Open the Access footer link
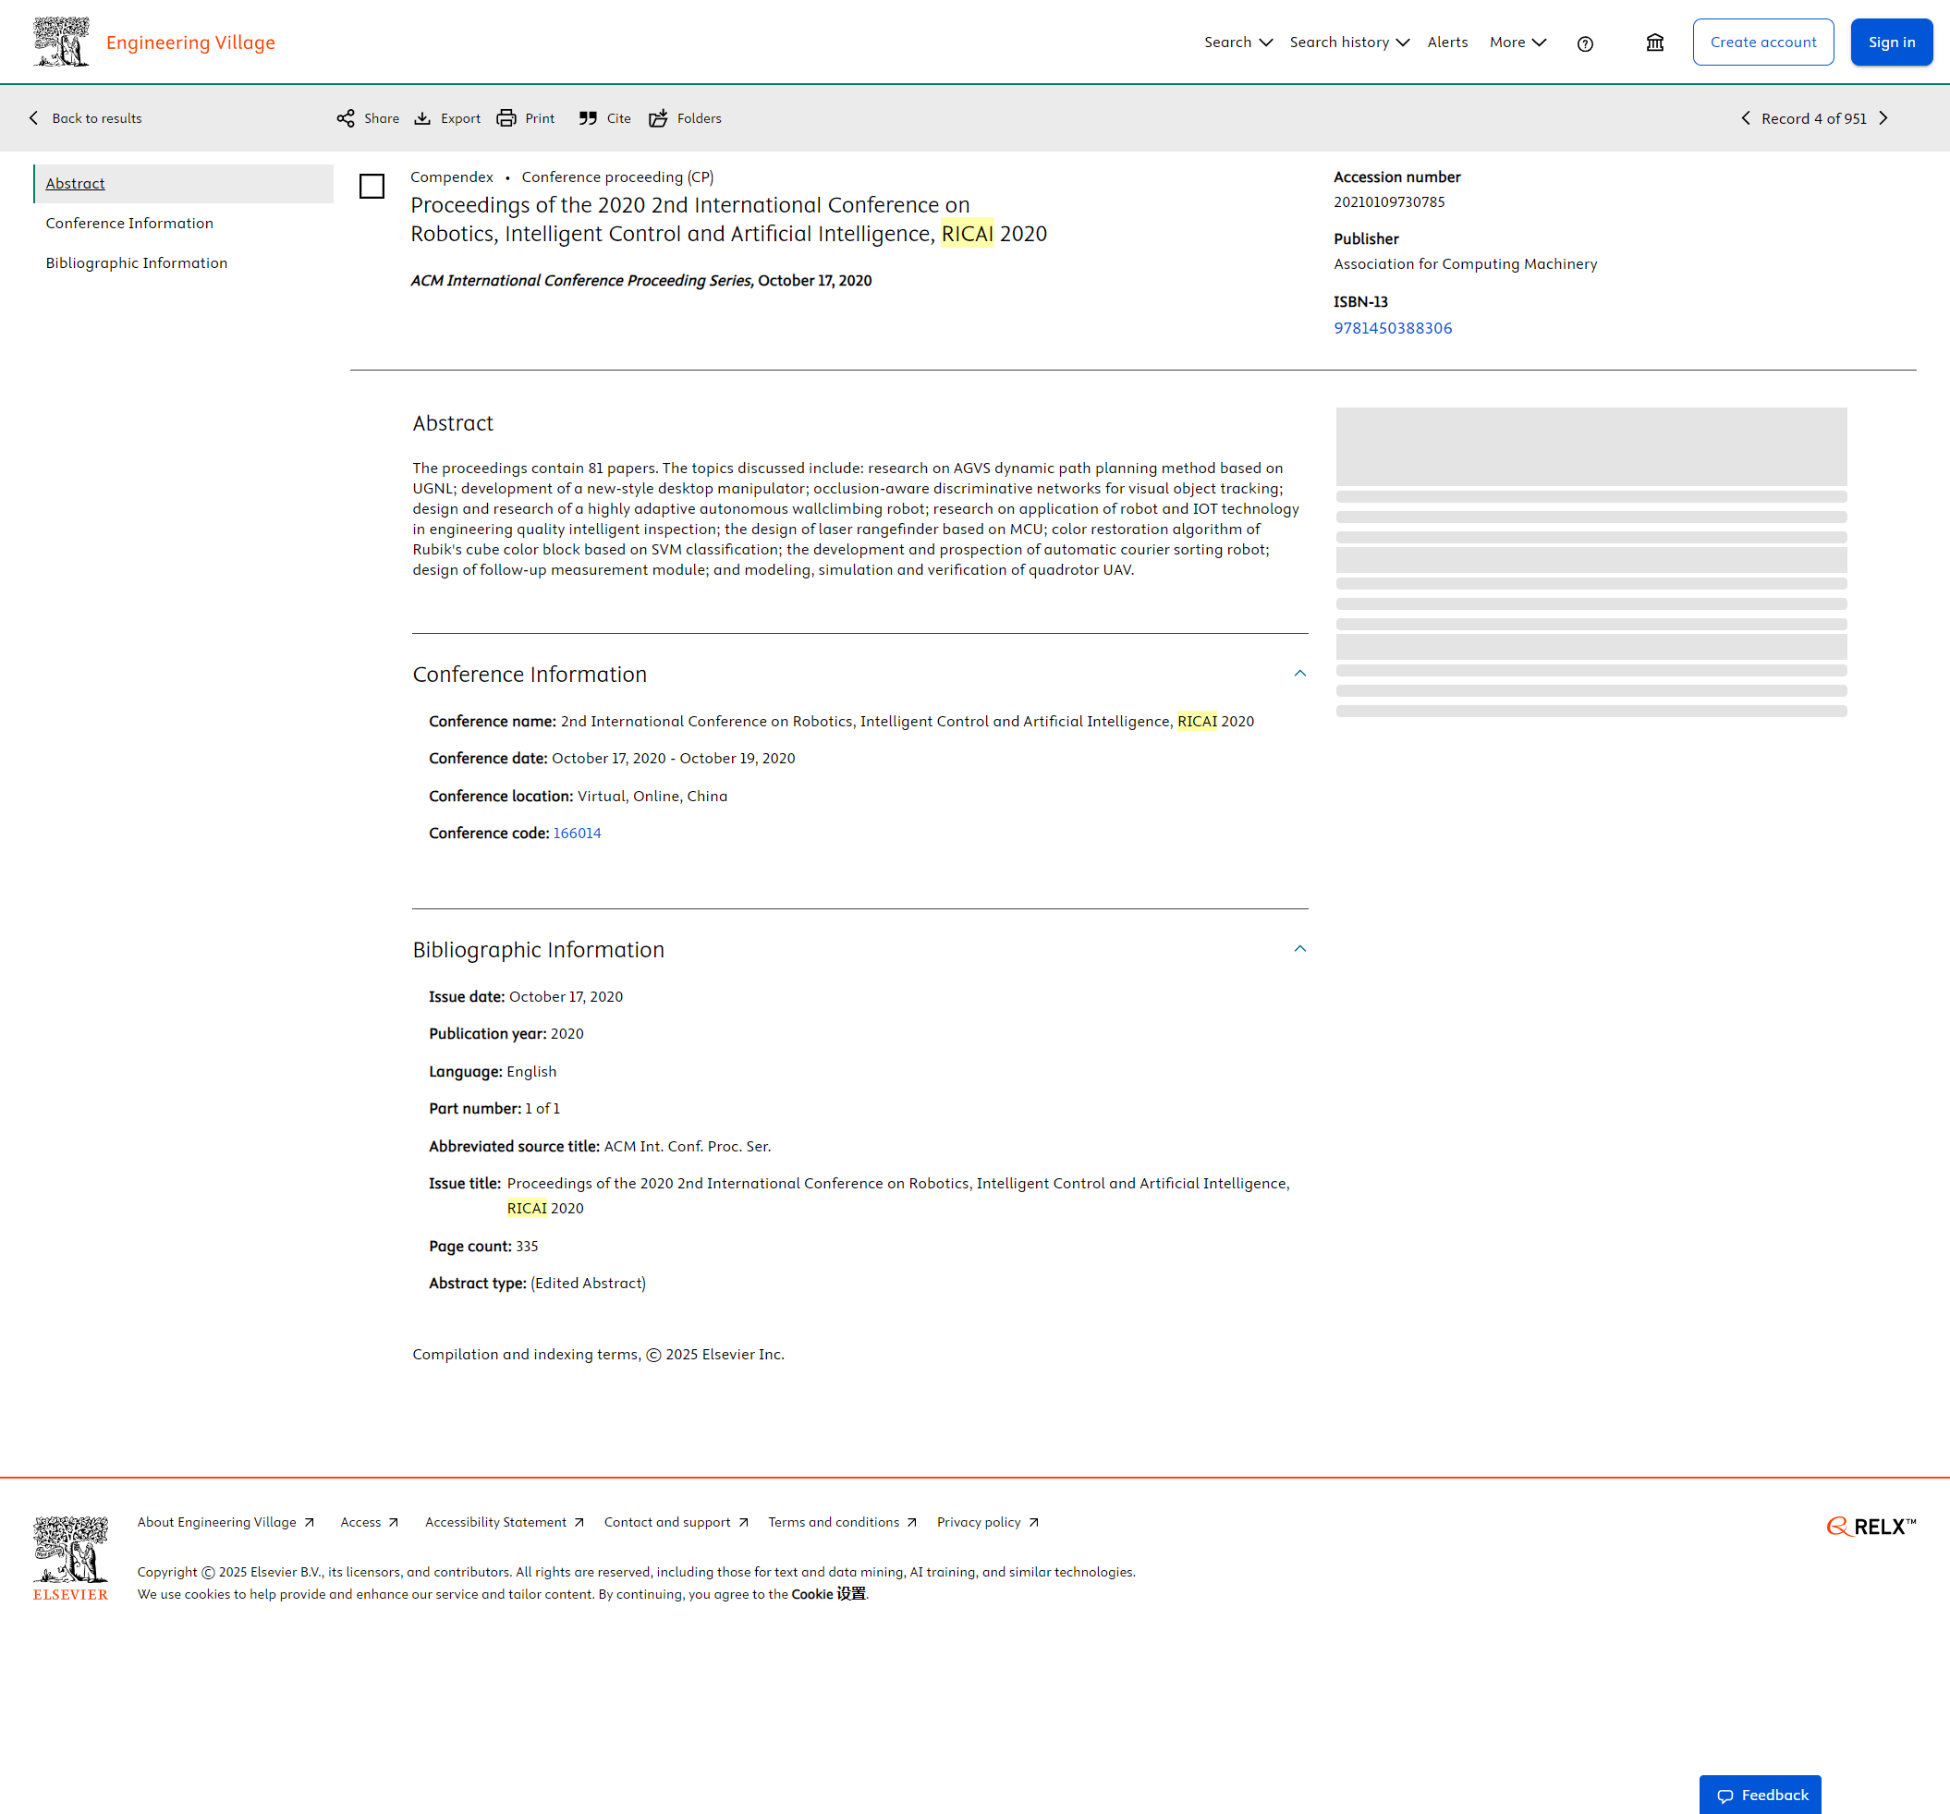Viewport: 1950px width, 1814px height. tap(369, 1523)
